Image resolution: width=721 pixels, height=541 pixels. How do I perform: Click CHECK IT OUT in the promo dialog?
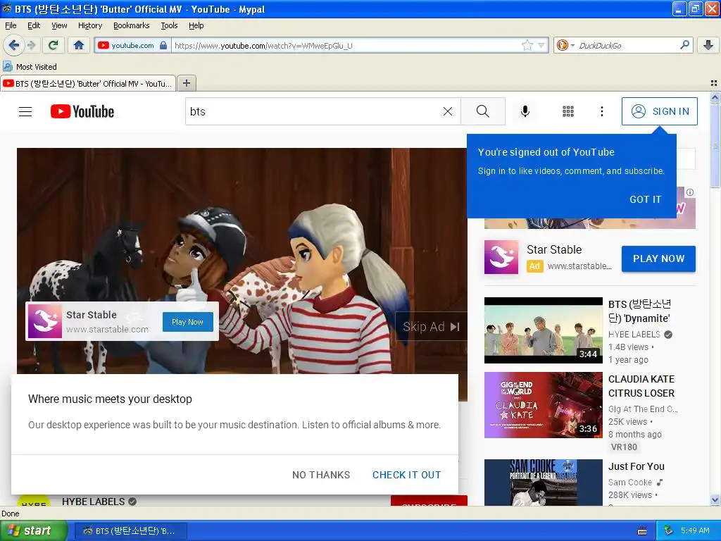406,475
